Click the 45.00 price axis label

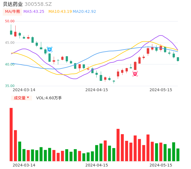point(10,43)
